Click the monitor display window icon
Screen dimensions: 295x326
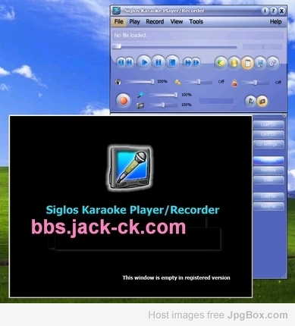pyautogui.click(x=260, y=63)
